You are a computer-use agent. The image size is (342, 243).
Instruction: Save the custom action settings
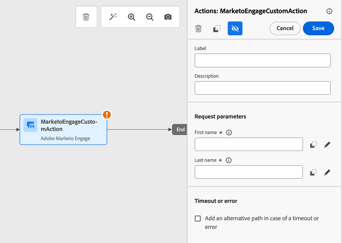318,28
